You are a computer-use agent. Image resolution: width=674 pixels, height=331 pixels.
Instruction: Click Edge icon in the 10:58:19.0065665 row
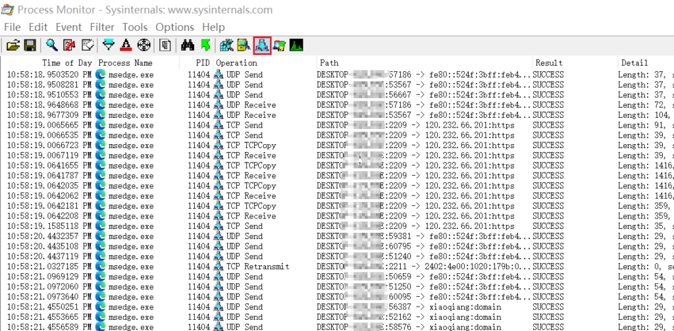(101, 125)
